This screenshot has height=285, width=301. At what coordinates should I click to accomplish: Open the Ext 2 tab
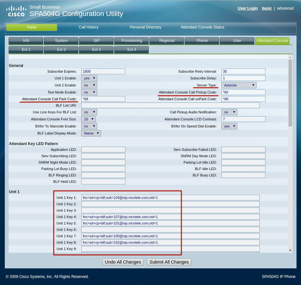pyautogui.click(x=61, y=50)
